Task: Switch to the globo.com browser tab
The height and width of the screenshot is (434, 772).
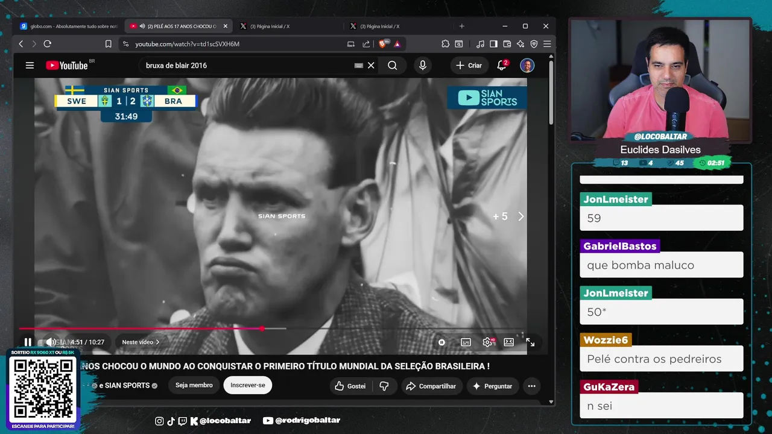Action: (x=69, y=26)
